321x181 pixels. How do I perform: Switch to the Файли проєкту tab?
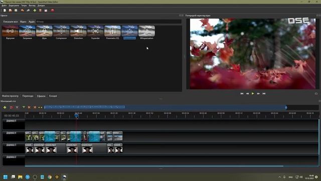(10, 96)
